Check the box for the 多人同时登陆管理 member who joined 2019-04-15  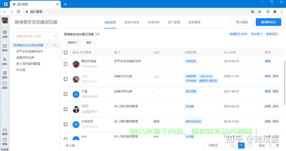66,109
